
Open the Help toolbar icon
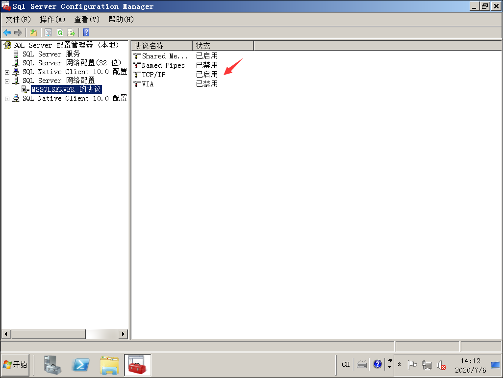pos(86,32)
